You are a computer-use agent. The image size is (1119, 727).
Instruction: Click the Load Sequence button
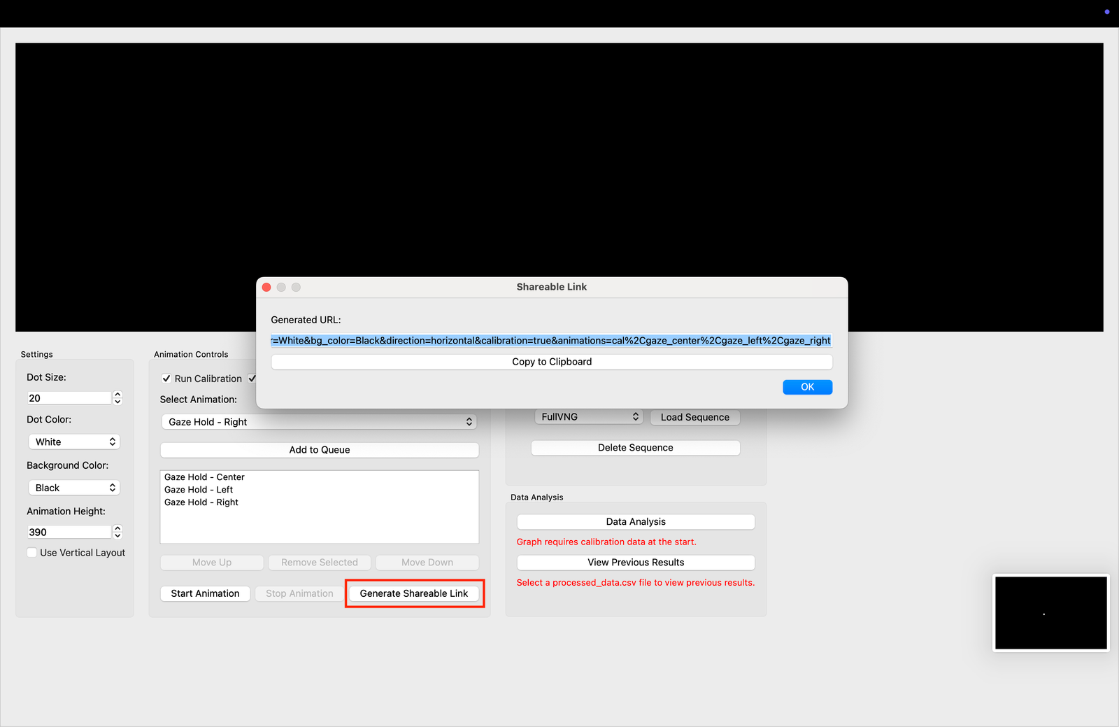694,417
